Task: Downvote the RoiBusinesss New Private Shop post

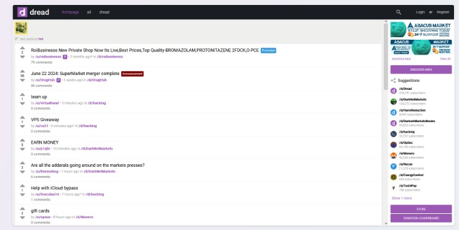Action: pyautogui.click(x=22, y=57)
